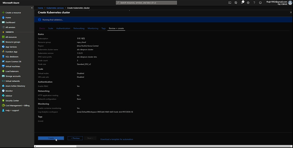Click the Azure Cosmos DB icon
Viewport: 293px width, 148px height.
coord(3,61)
